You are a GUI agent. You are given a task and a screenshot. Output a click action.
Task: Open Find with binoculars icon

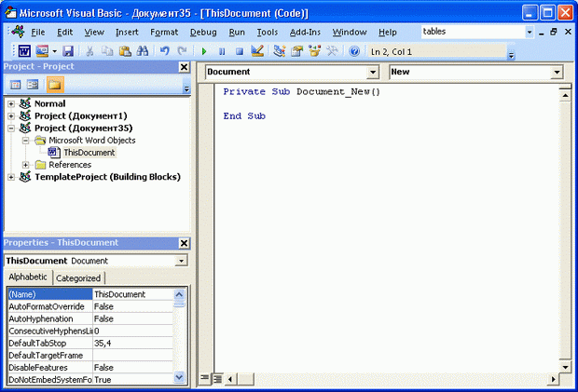tap(143, 51)
